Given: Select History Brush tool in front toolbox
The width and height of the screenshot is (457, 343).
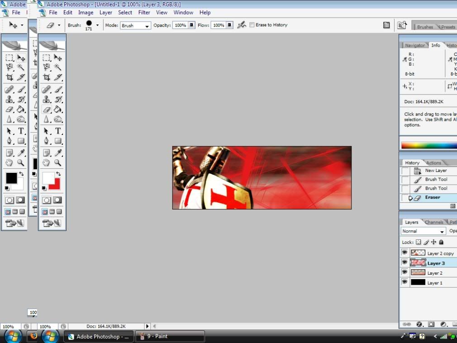Looking at the screenshot, I should 58,100.
